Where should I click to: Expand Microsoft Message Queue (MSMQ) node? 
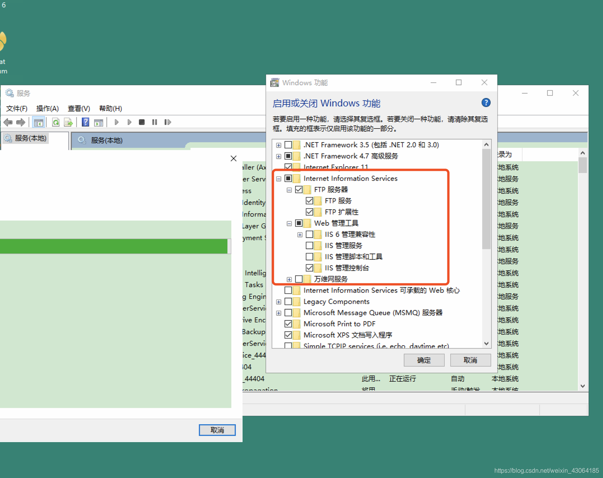278,313
